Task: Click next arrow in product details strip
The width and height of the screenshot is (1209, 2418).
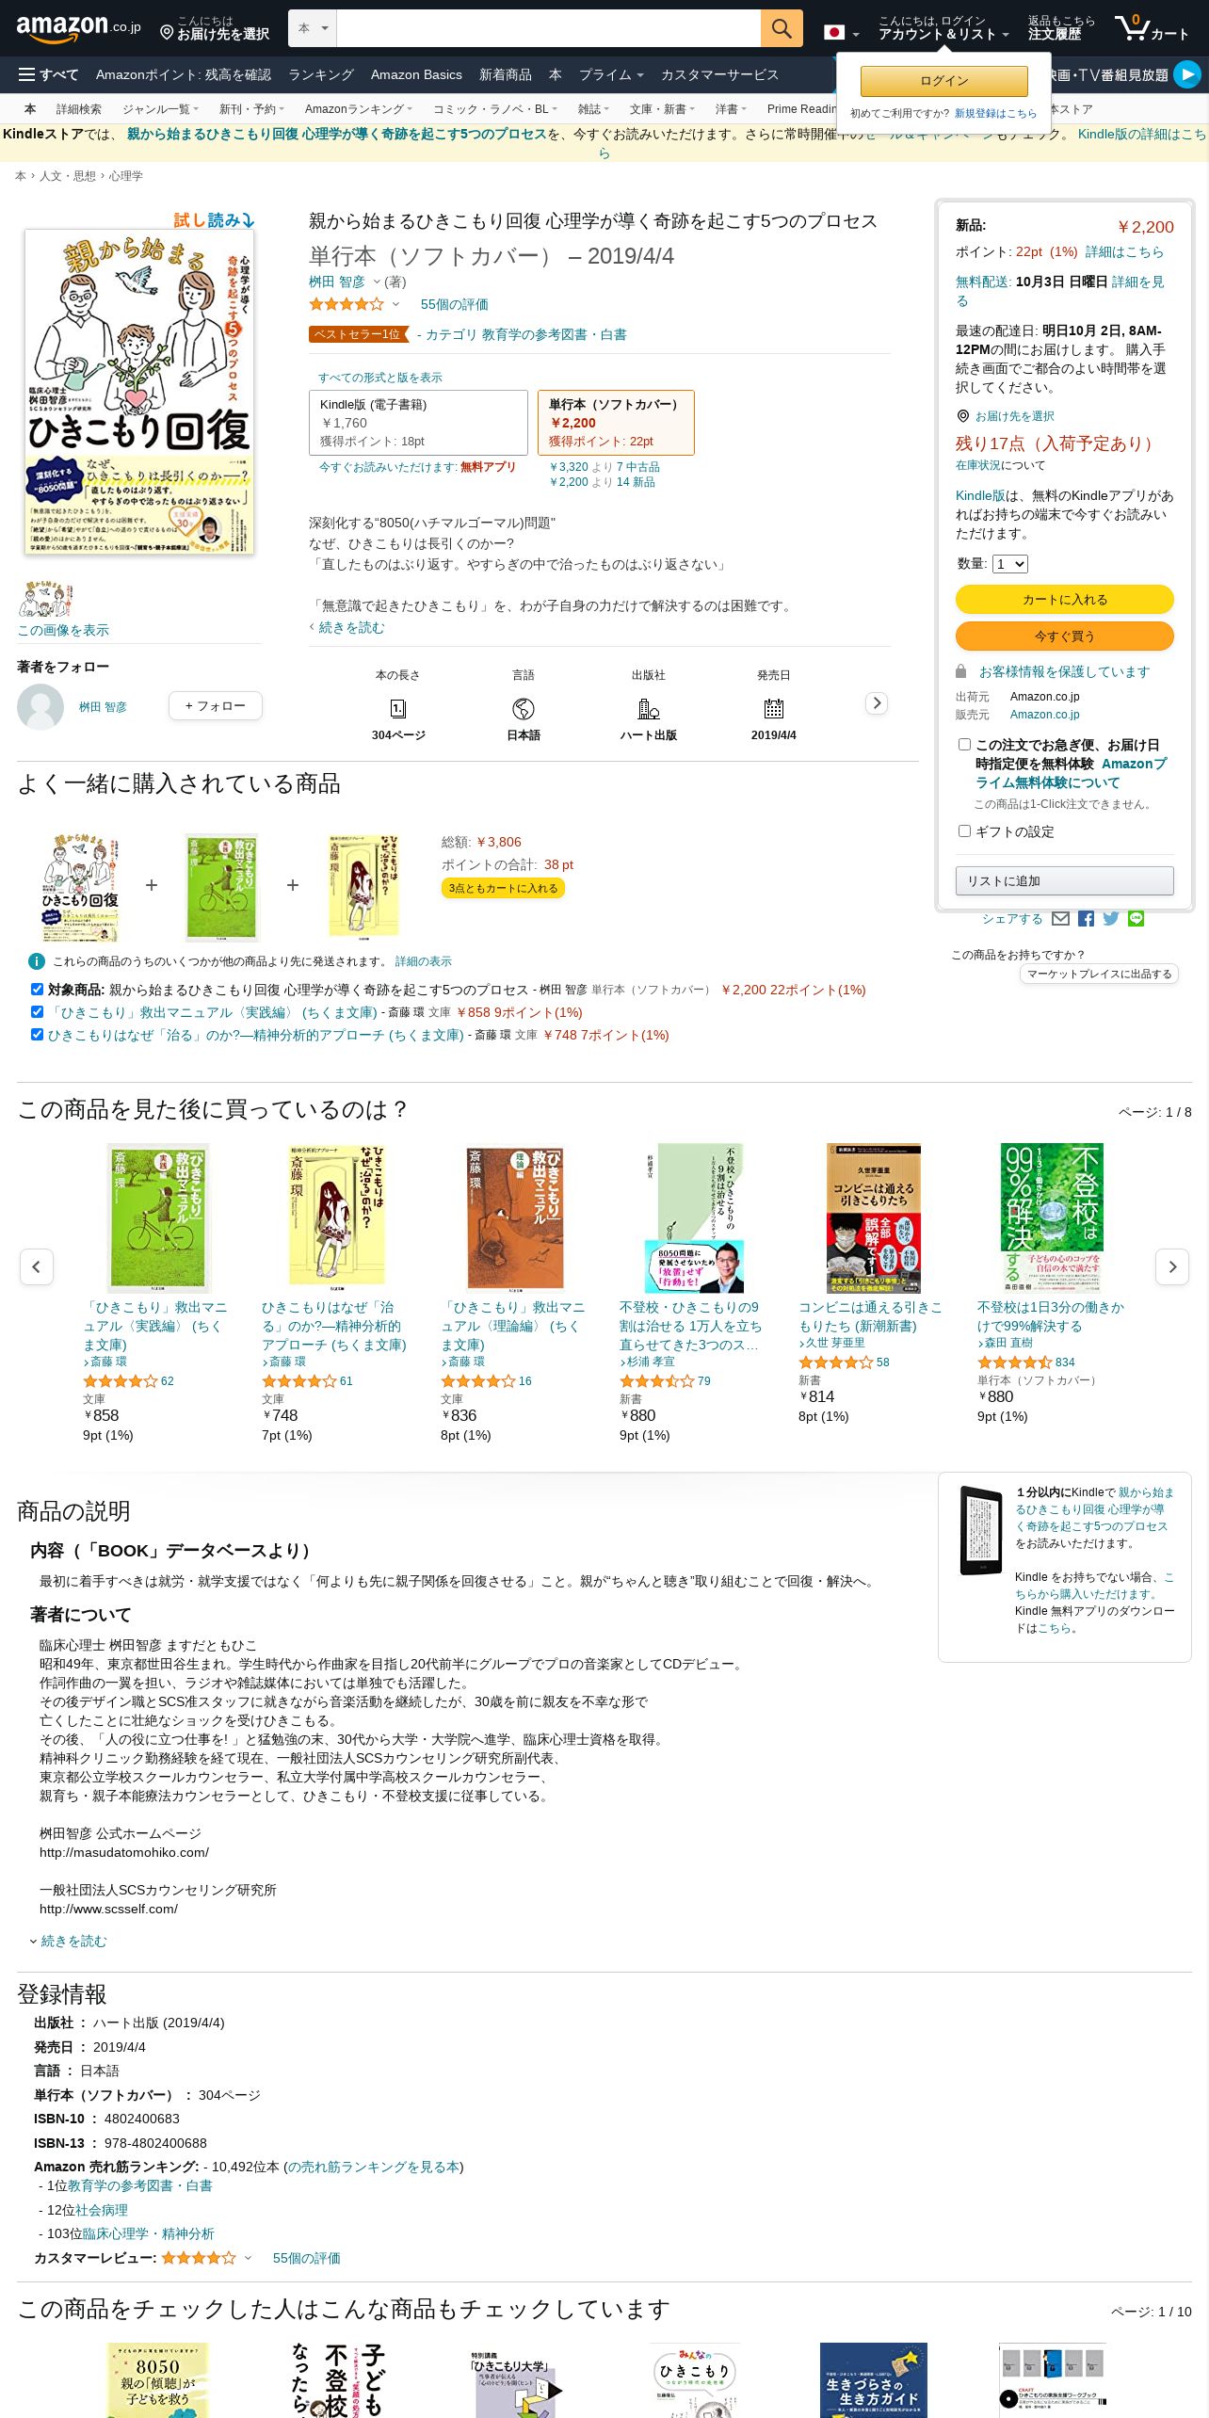Action: point(877,703)
